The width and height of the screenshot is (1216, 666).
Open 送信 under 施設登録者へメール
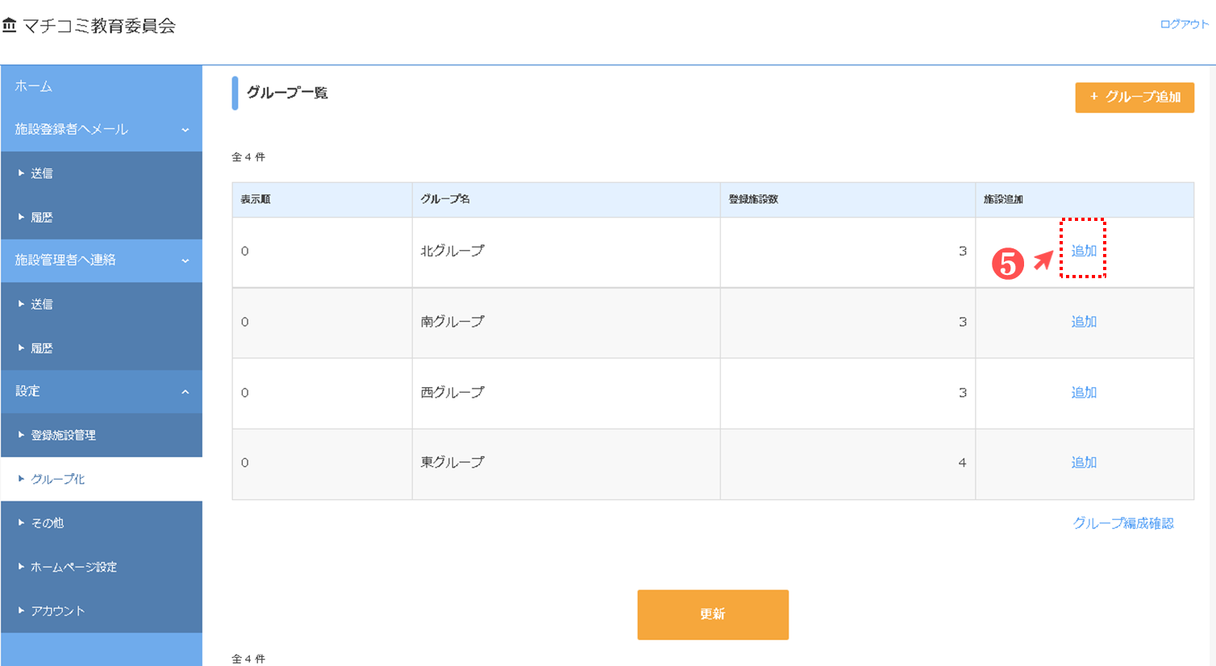tap(102, 173)
